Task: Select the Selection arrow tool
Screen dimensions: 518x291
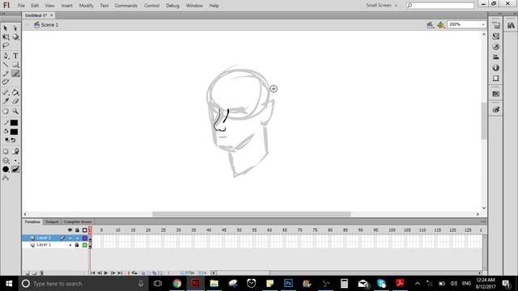Action: (6, 28)
